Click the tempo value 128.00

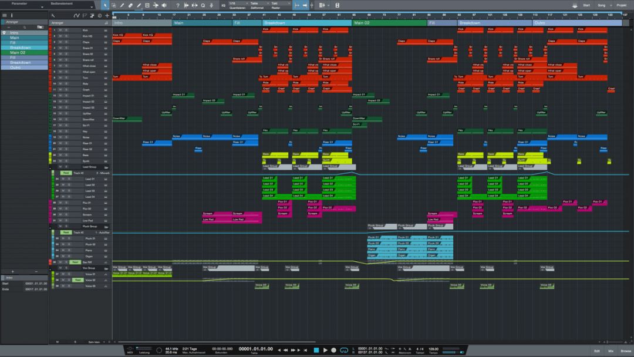pyautogui.click(x=433, y=349)
